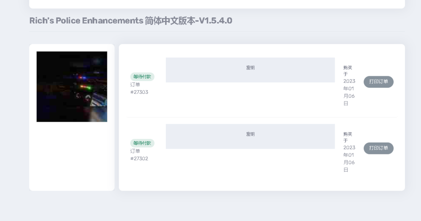Click the #27302 order number
The image size is (421, 221).
tap(139, 159)
